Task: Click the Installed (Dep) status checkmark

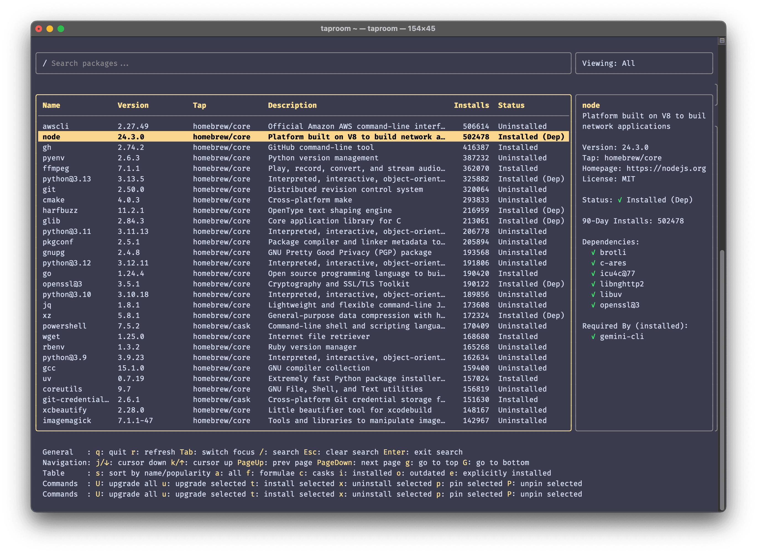Action: point(620,200)
